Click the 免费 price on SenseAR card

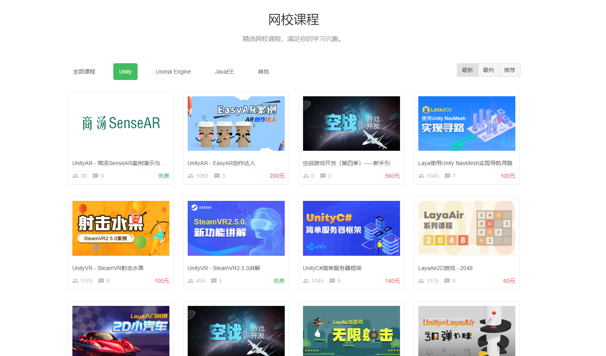[x=163, y=176]
